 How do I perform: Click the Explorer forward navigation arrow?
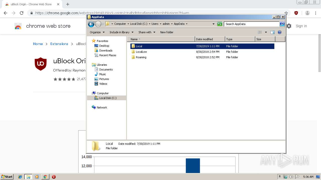tap(98, 24)
